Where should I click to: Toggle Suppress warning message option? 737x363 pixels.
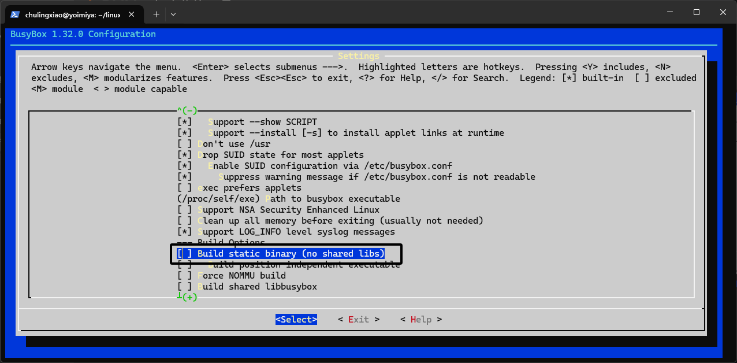356,177
